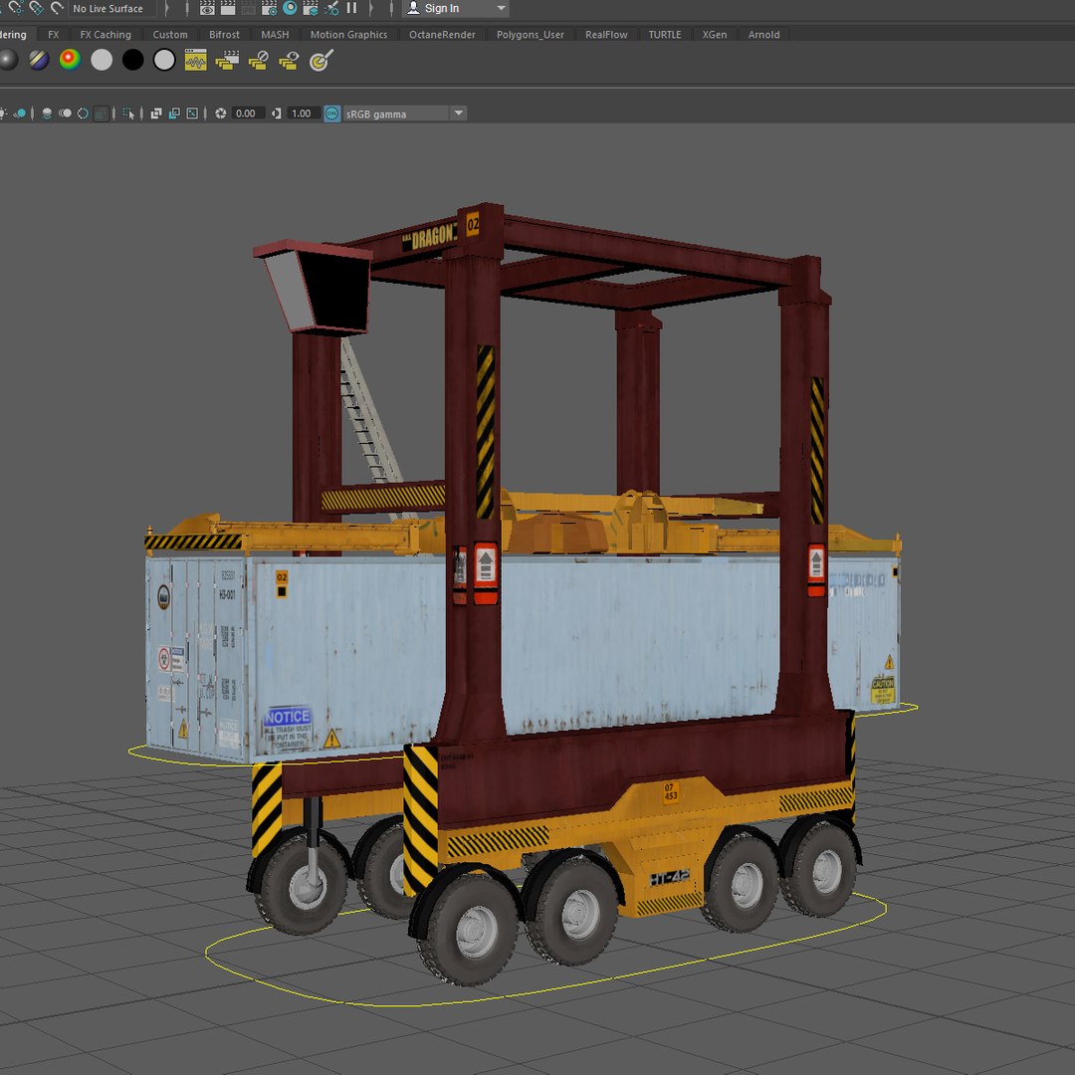Screen dimensions: 1075x1075
Task: Apply the rainbow ramp shader sphere
Action: coord(70,61)
